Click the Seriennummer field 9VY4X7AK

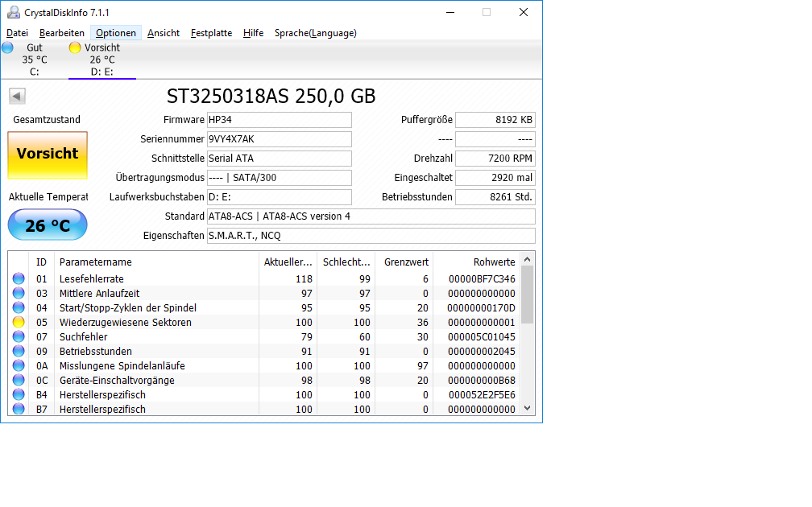(x=279, y=139)
